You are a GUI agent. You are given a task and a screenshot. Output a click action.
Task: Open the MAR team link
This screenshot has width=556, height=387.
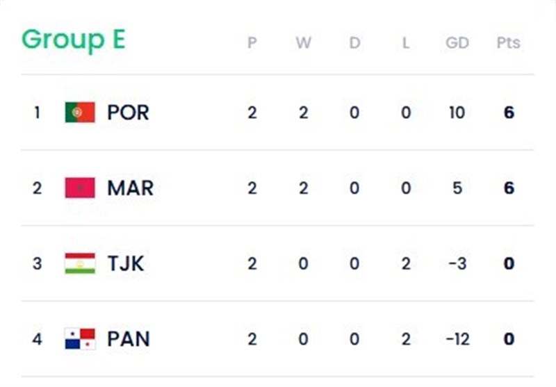click(130, 188)
